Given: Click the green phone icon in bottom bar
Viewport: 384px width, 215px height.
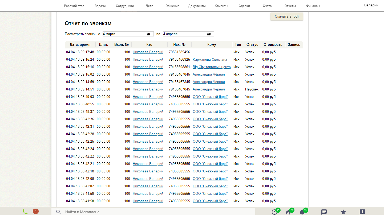Looking at the screenshot, I should point(25,212).
